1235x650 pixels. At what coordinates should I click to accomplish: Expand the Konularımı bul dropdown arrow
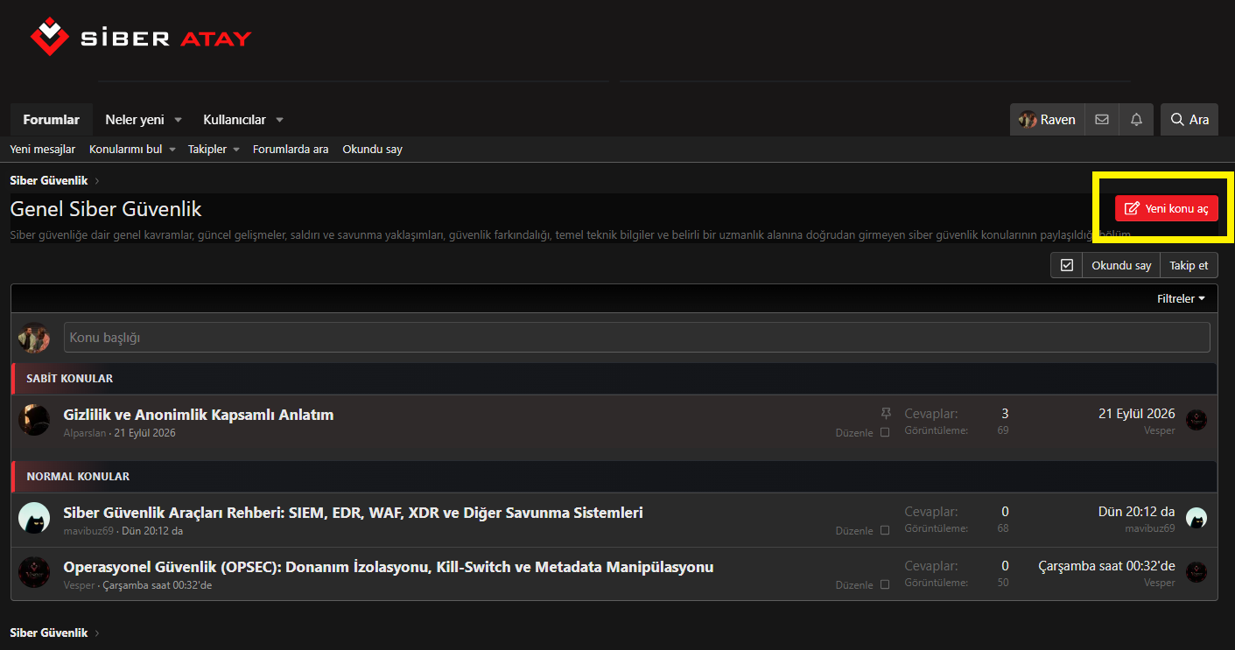pos(173,150)
